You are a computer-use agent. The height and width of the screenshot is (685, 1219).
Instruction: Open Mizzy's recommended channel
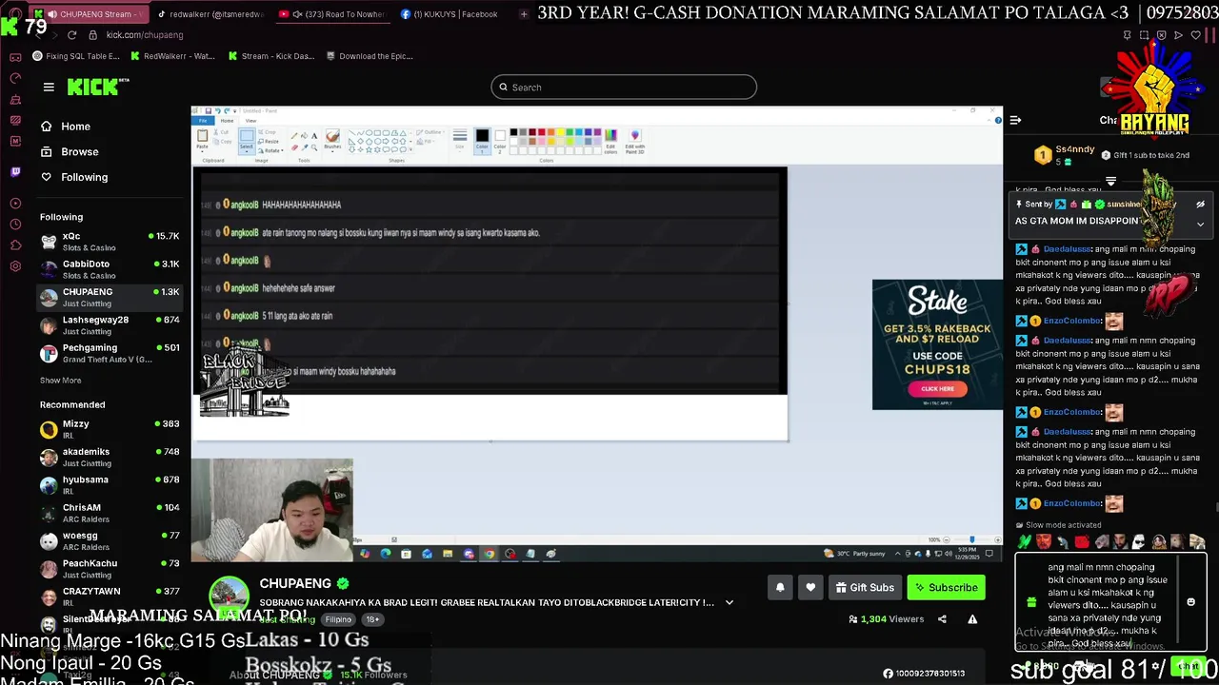click(110, 429)
